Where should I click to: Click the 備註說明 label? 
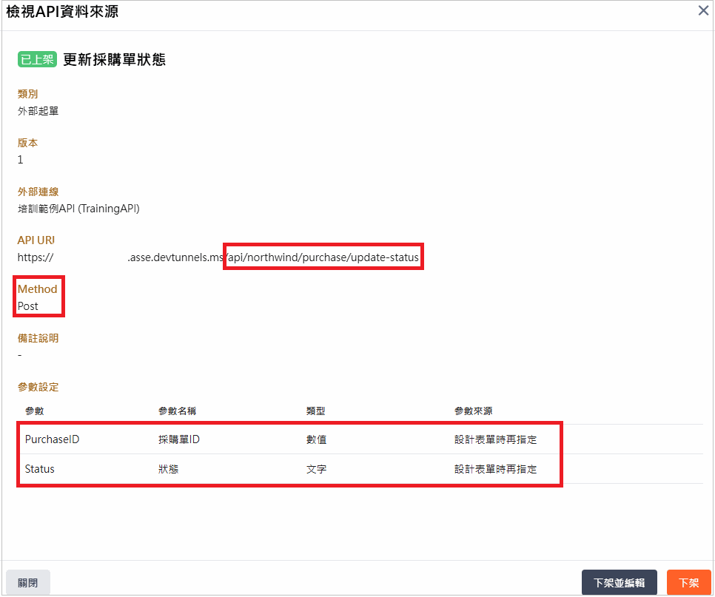(x=38, y=338)
